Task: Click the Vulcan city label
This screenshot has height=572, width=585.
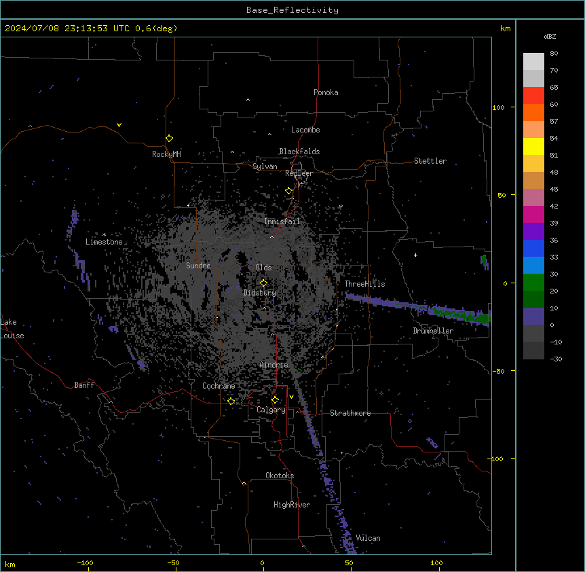Action: (369, 538)
